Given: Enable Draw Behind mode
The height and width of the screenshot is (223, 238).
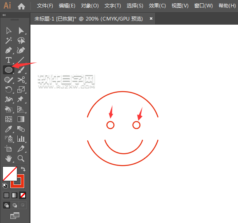Looking at the screenshot, I should (x=15, y=205).
